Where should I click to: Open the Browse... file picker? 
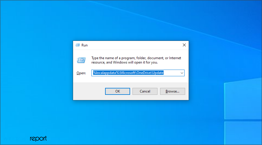(x=172, y=91)
